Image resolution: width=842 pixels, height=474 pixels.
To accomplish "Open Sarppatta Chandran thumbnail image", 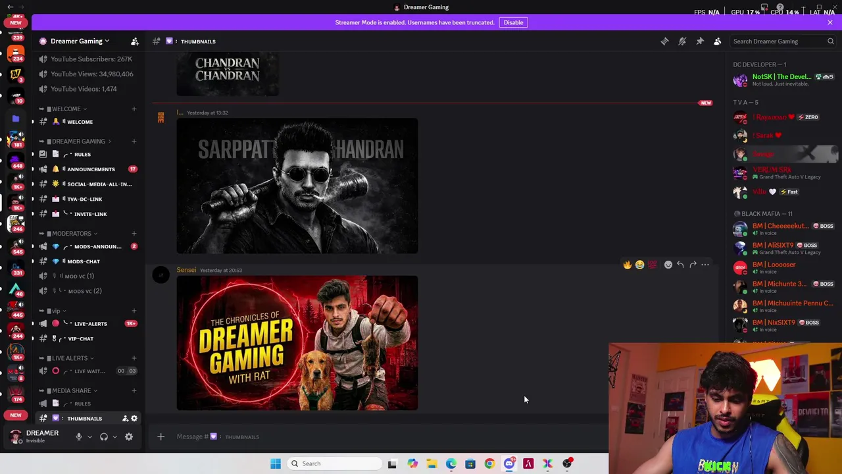I will pos(297,186).
